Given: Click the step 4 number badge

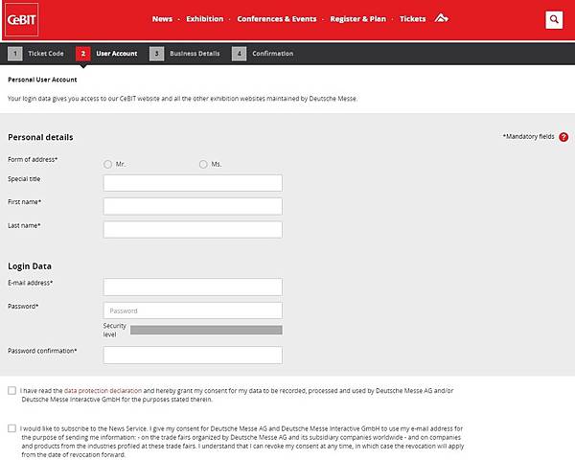Looking at the screenshot, I should click(x=239, y=54).
